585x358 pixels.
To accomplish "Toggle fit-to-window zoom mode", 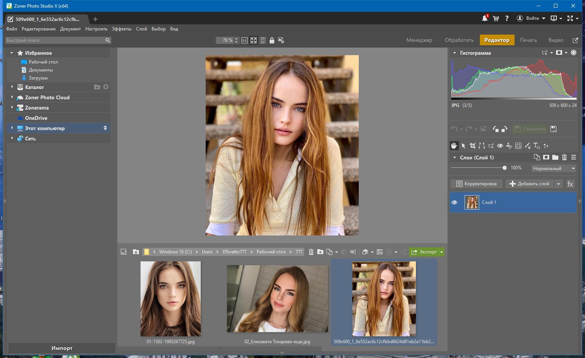I will point(254,40).
